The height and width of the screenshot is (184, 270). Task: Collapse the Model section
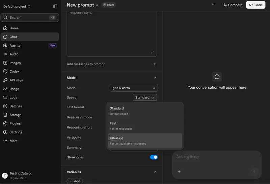point(155,78)
